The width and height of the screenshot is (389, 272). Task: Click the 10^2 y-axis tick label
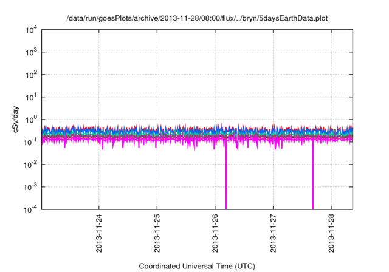click(x=30, y=75)
